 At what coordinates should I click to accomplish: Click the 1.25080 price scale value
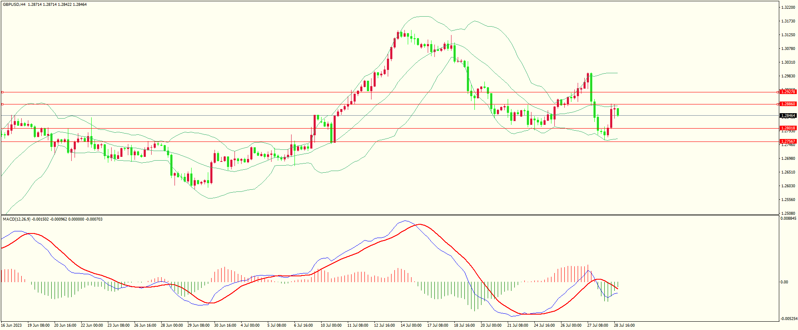(788, 213)
